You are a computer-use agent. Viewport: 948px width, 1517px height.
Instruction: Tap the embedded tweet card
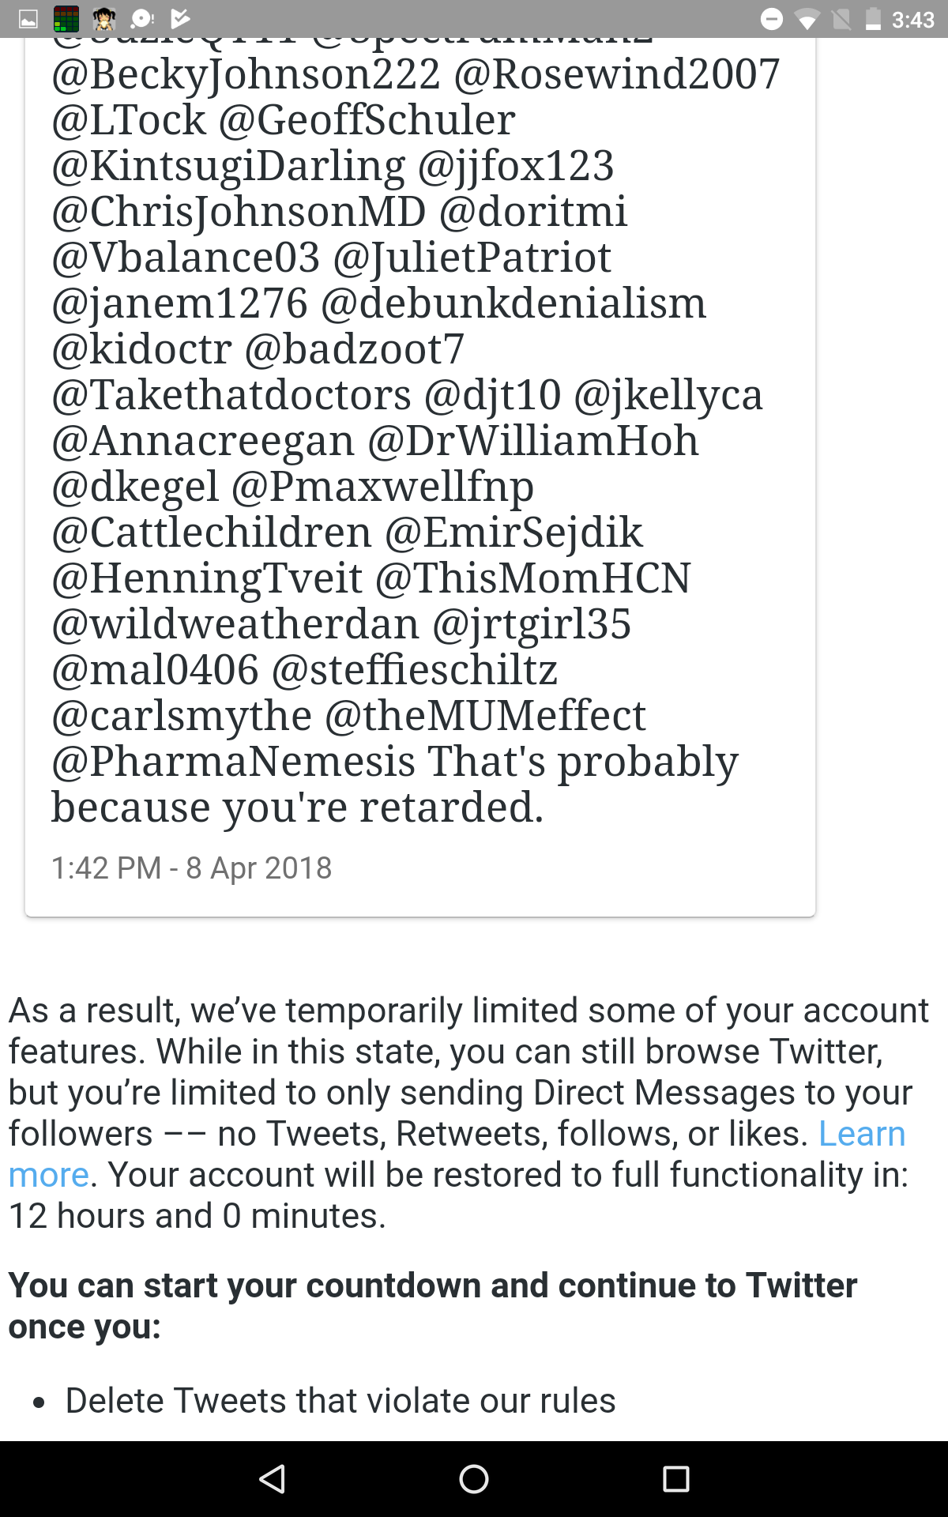(x=419, y=474)
